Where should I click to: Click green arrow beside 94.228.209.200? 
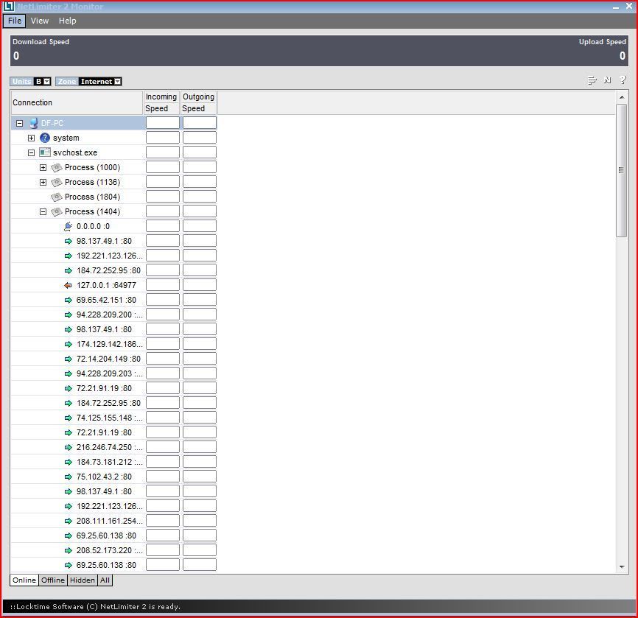coord(68,315)
